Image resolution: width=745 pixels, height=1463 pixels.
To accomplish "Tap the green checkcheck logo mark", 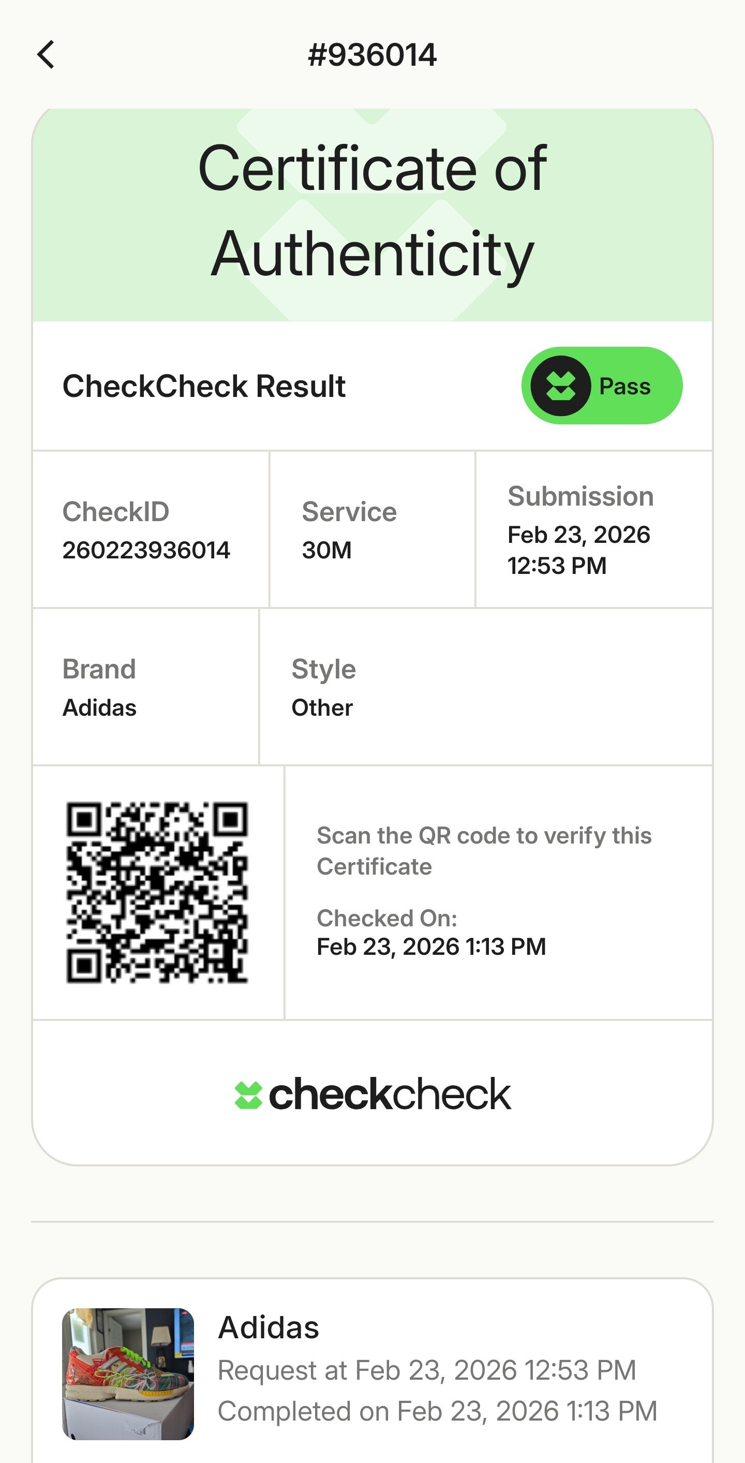I will pos(248,1095).
